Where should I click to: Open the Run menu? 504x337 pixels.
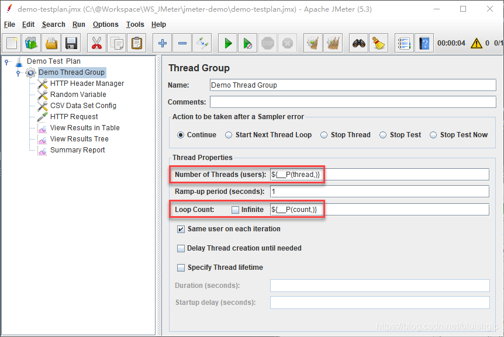click(79, 25)
